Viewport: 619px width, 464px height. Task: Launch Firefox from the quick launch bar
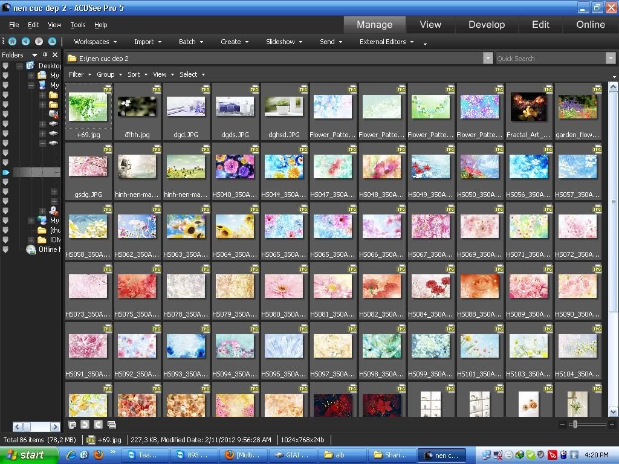click(98, 455)
